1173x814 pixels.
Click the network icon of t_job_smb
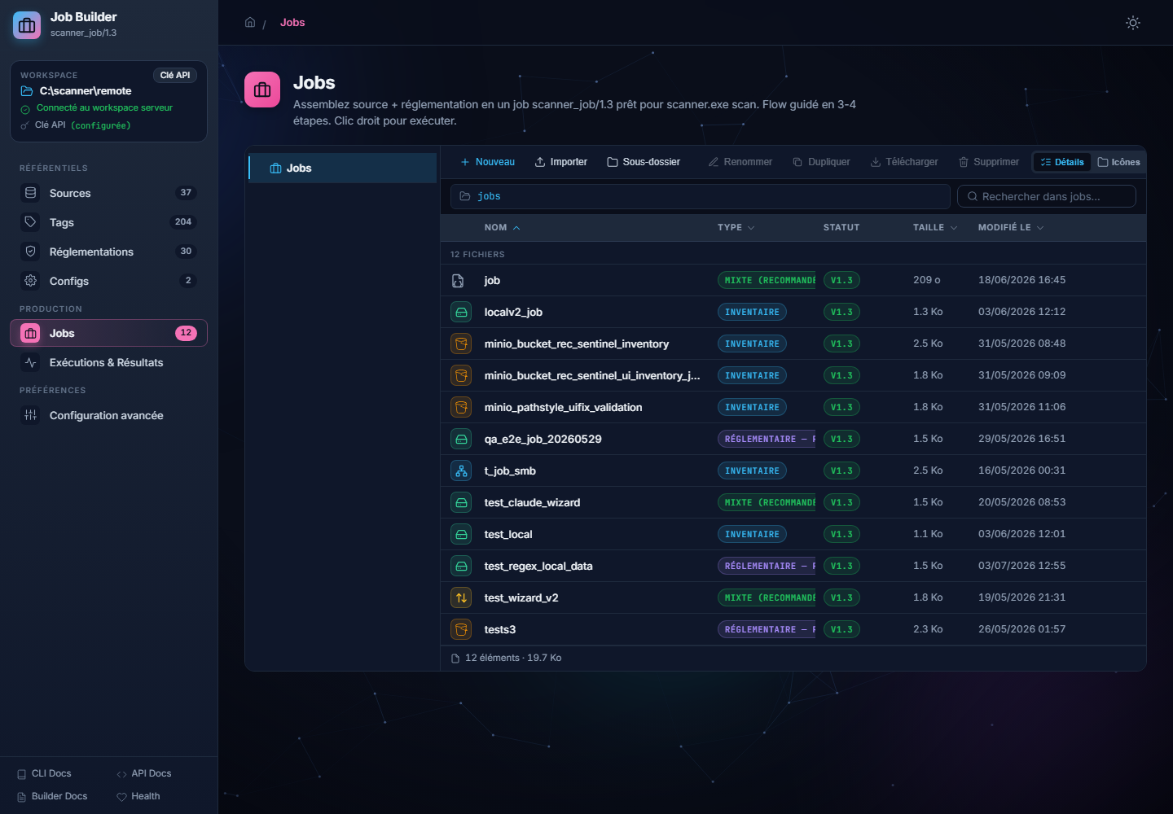tap(461, 470)
